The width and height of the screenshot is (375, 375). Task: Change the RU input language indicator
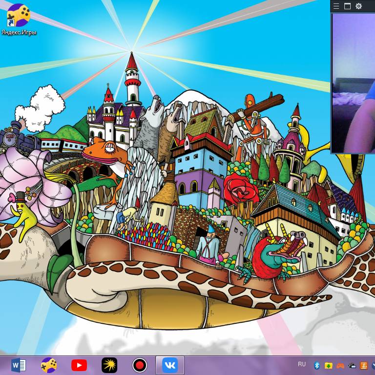pyautogui.click(x=302, y=364)
